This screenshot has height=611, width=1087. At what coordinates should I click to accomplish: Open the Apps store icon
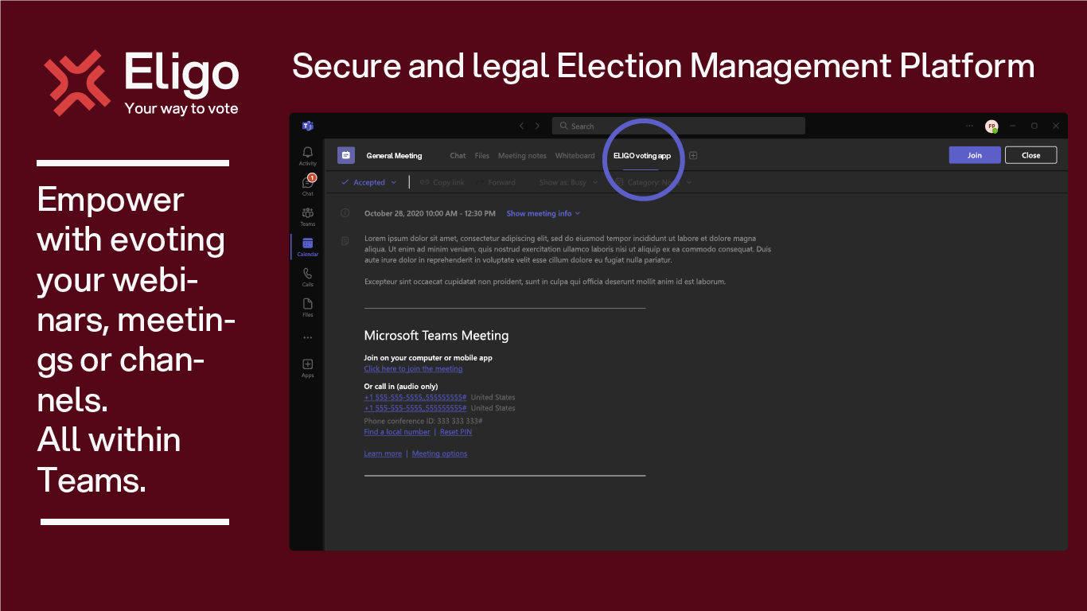click(307, 368)
